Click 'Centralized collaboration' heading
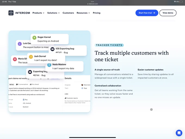185x139 pixels. click(108, 86)
